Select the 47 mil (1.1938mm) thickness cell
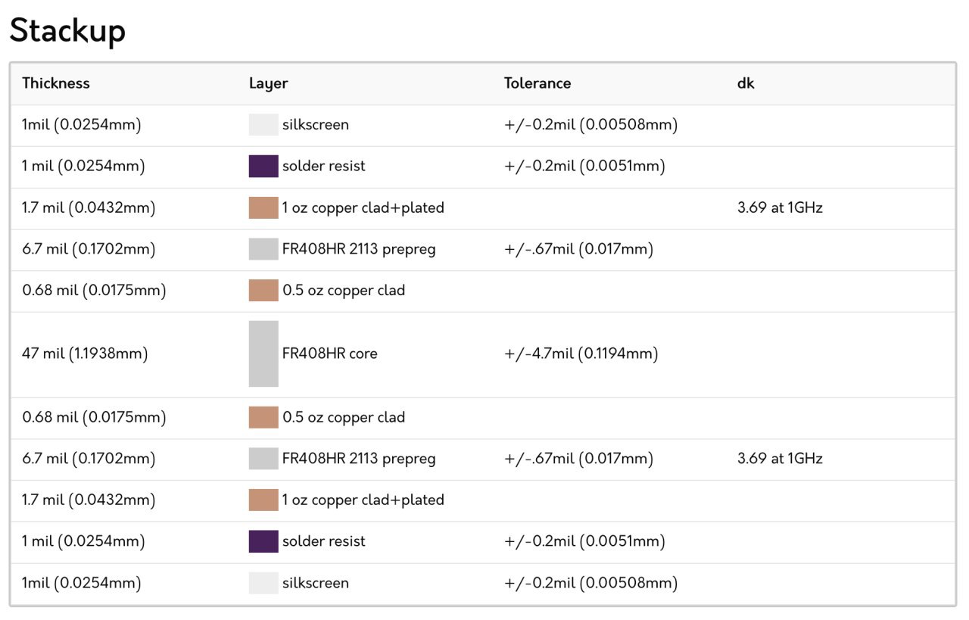The width and height of the screenshot is (969, 620). tap(85, 354)
